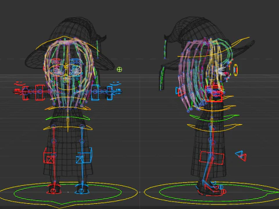Select the red forearm box control in front view
Screen dimensions: 279x209
point(40,93)
